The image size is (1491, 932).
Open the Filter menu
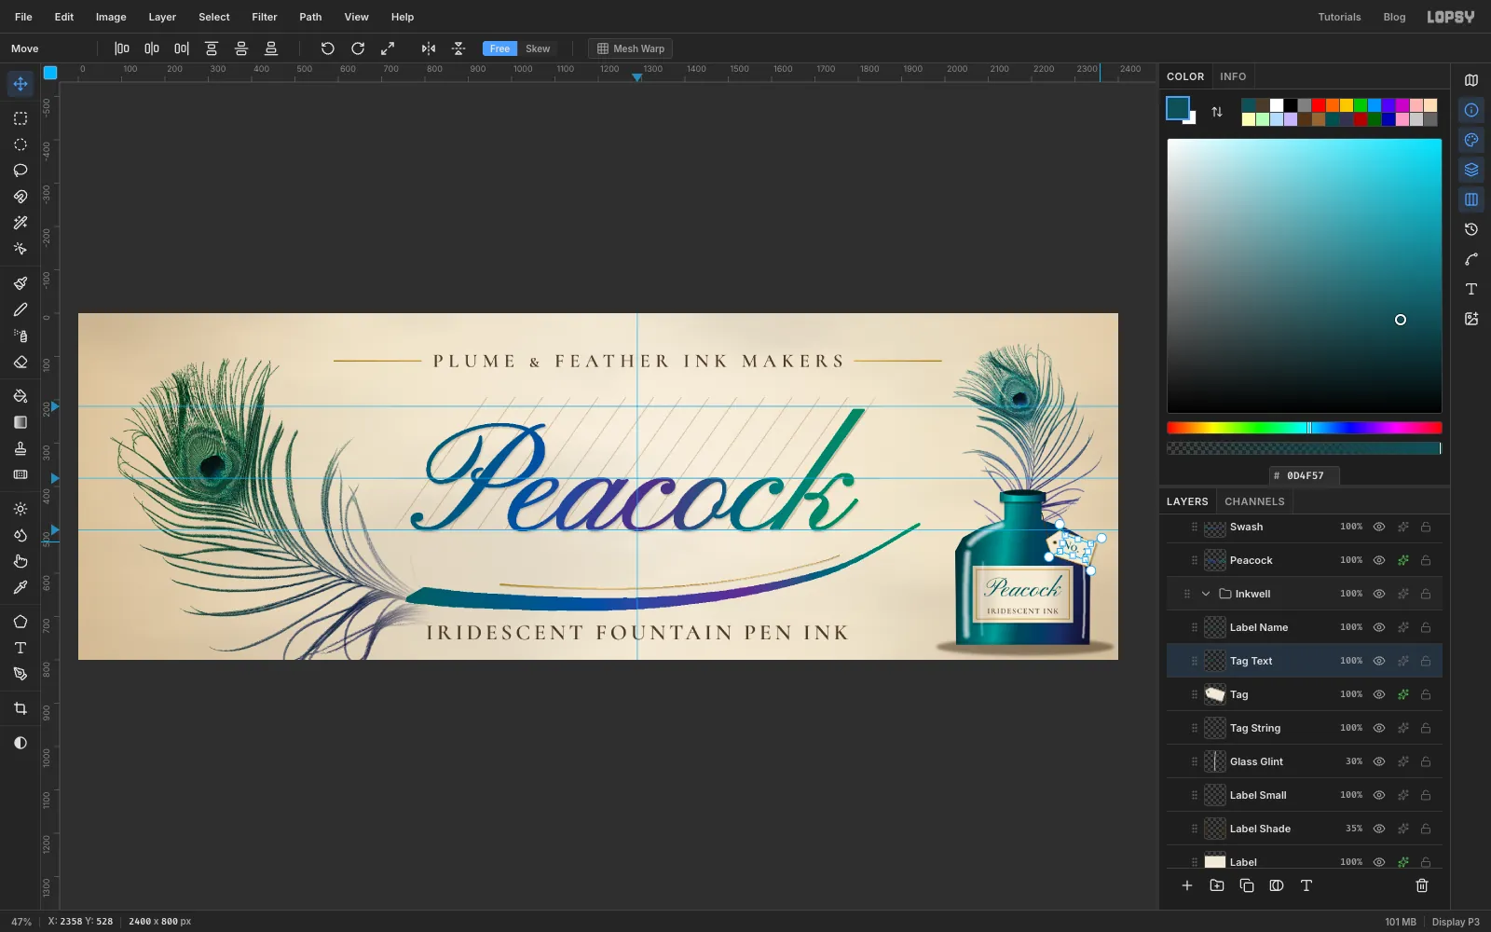coord(265,17)
